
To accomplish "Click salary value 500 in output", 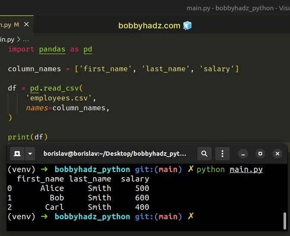I will tap(142, 188).
